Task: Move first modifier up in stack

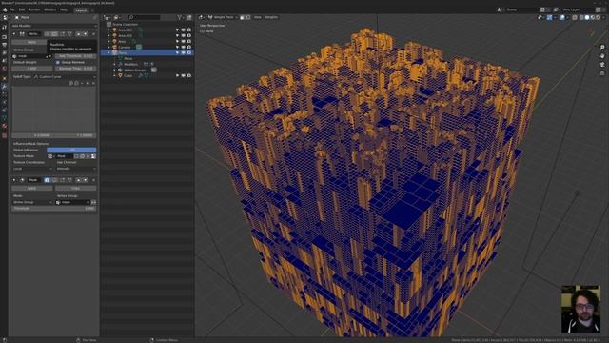Action: (x=78, y=34)
